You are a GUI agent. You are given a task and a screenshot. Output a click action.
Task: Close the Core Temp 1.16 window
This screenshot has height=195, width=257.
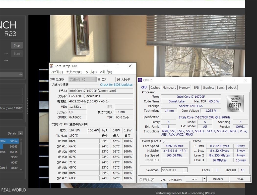pos(130,66)
